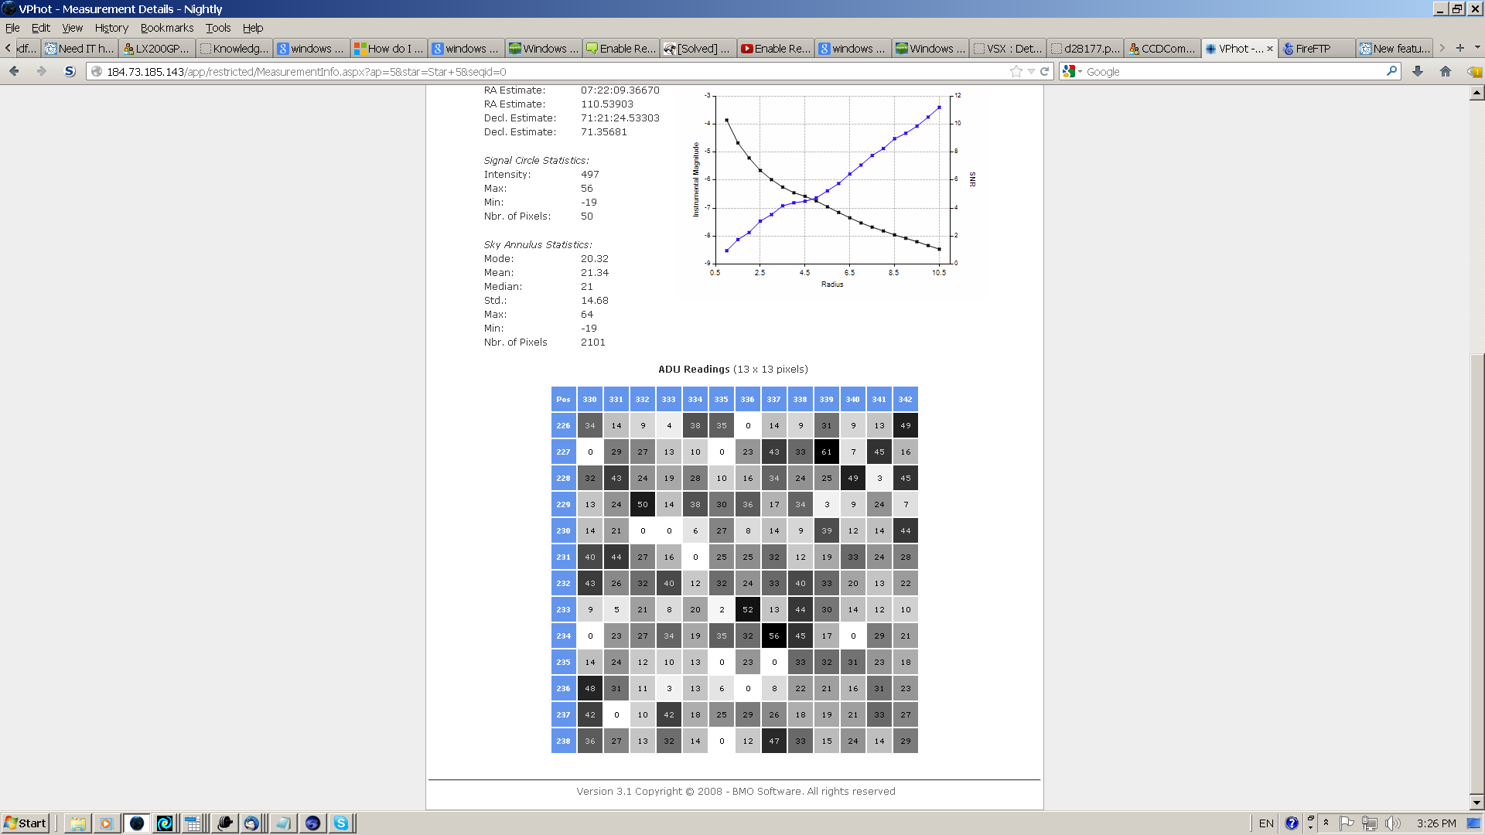Open Skype from taskbar
The width and height of the screenshot is (1485, 835).
(341, 823)
